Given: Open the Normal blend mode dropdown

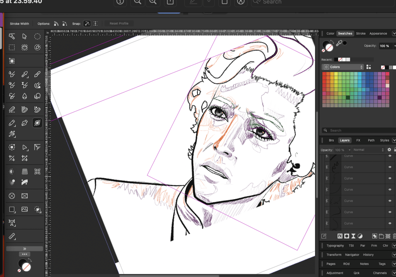Looking at the screenshot, I should pos(368,150).
